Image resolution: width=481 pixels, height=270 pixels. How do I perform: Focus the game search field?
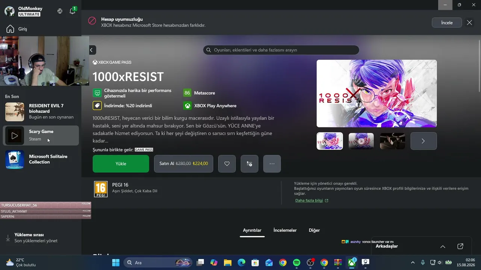pos(281,50)
